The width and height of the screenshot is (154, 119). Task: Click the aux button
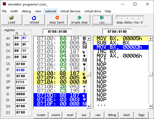(x=84, y=115)
